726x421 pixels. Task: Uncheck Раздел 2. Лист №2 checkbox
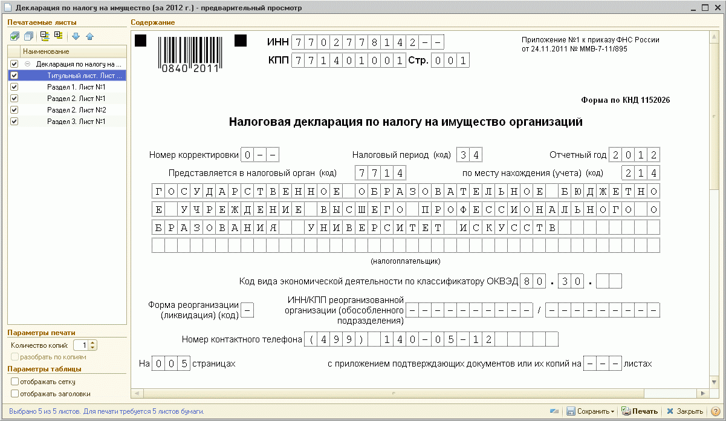click(x=15, y=110)
